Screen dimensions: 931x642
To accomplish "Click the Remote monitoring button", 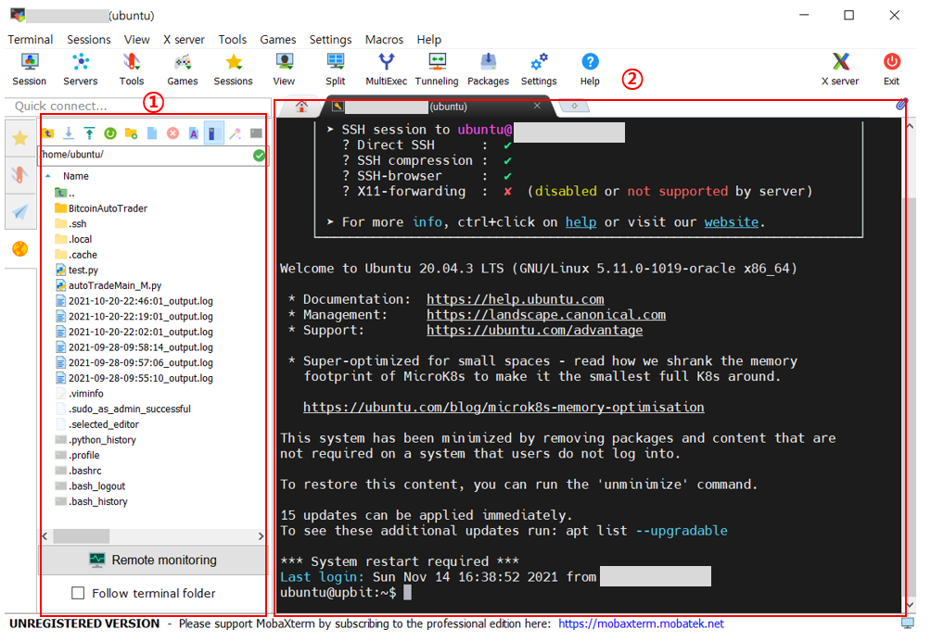I will [154, 560].
